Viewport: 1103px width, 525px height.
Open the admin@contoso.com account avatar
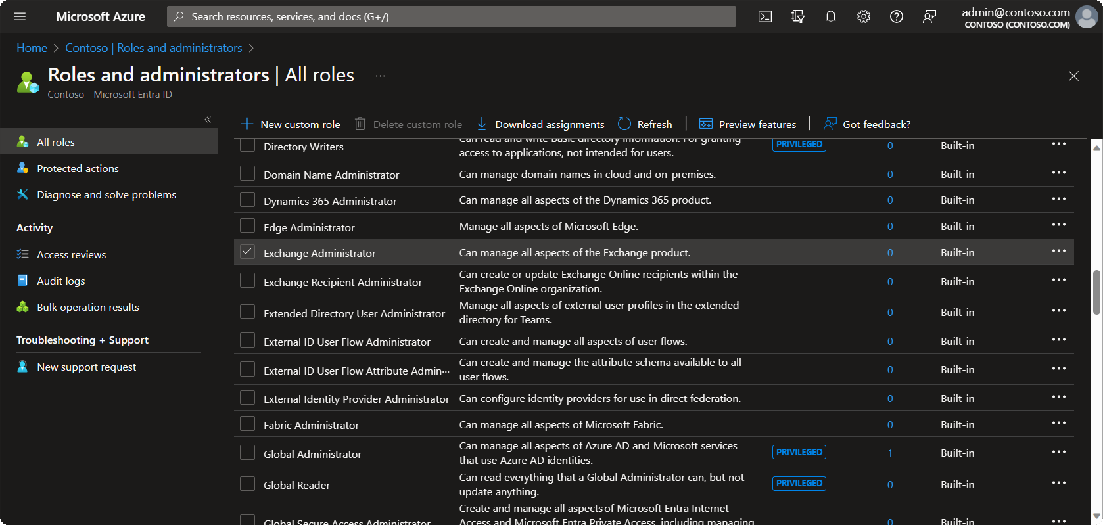(x=1087, y=16)
